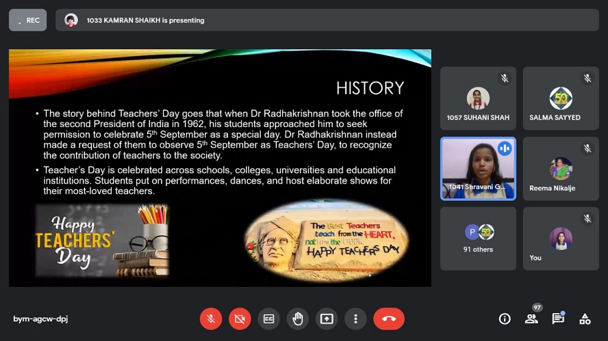Click your own 'You' tile

[x=561, y=238]
